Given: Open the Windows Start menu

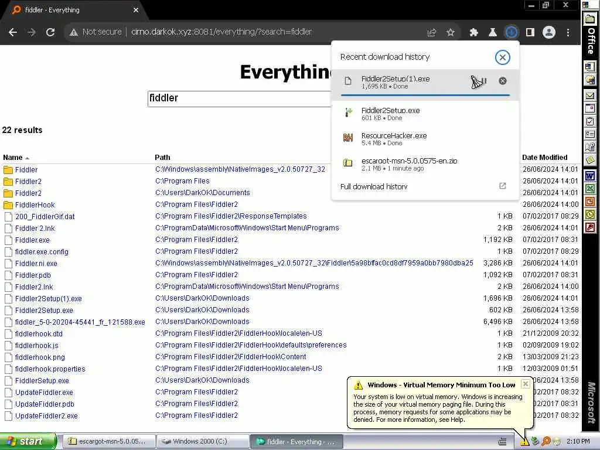Looking at the screenshot, I should 28,442.
